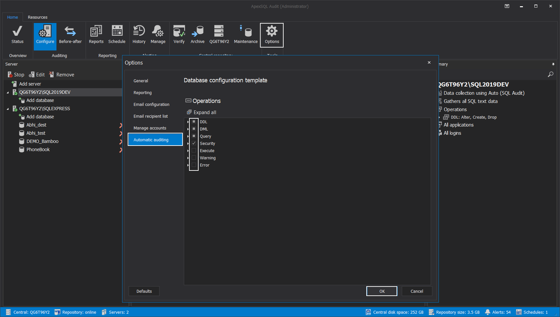
Task: Expand the Query tree node
Action: pos(188,136)
